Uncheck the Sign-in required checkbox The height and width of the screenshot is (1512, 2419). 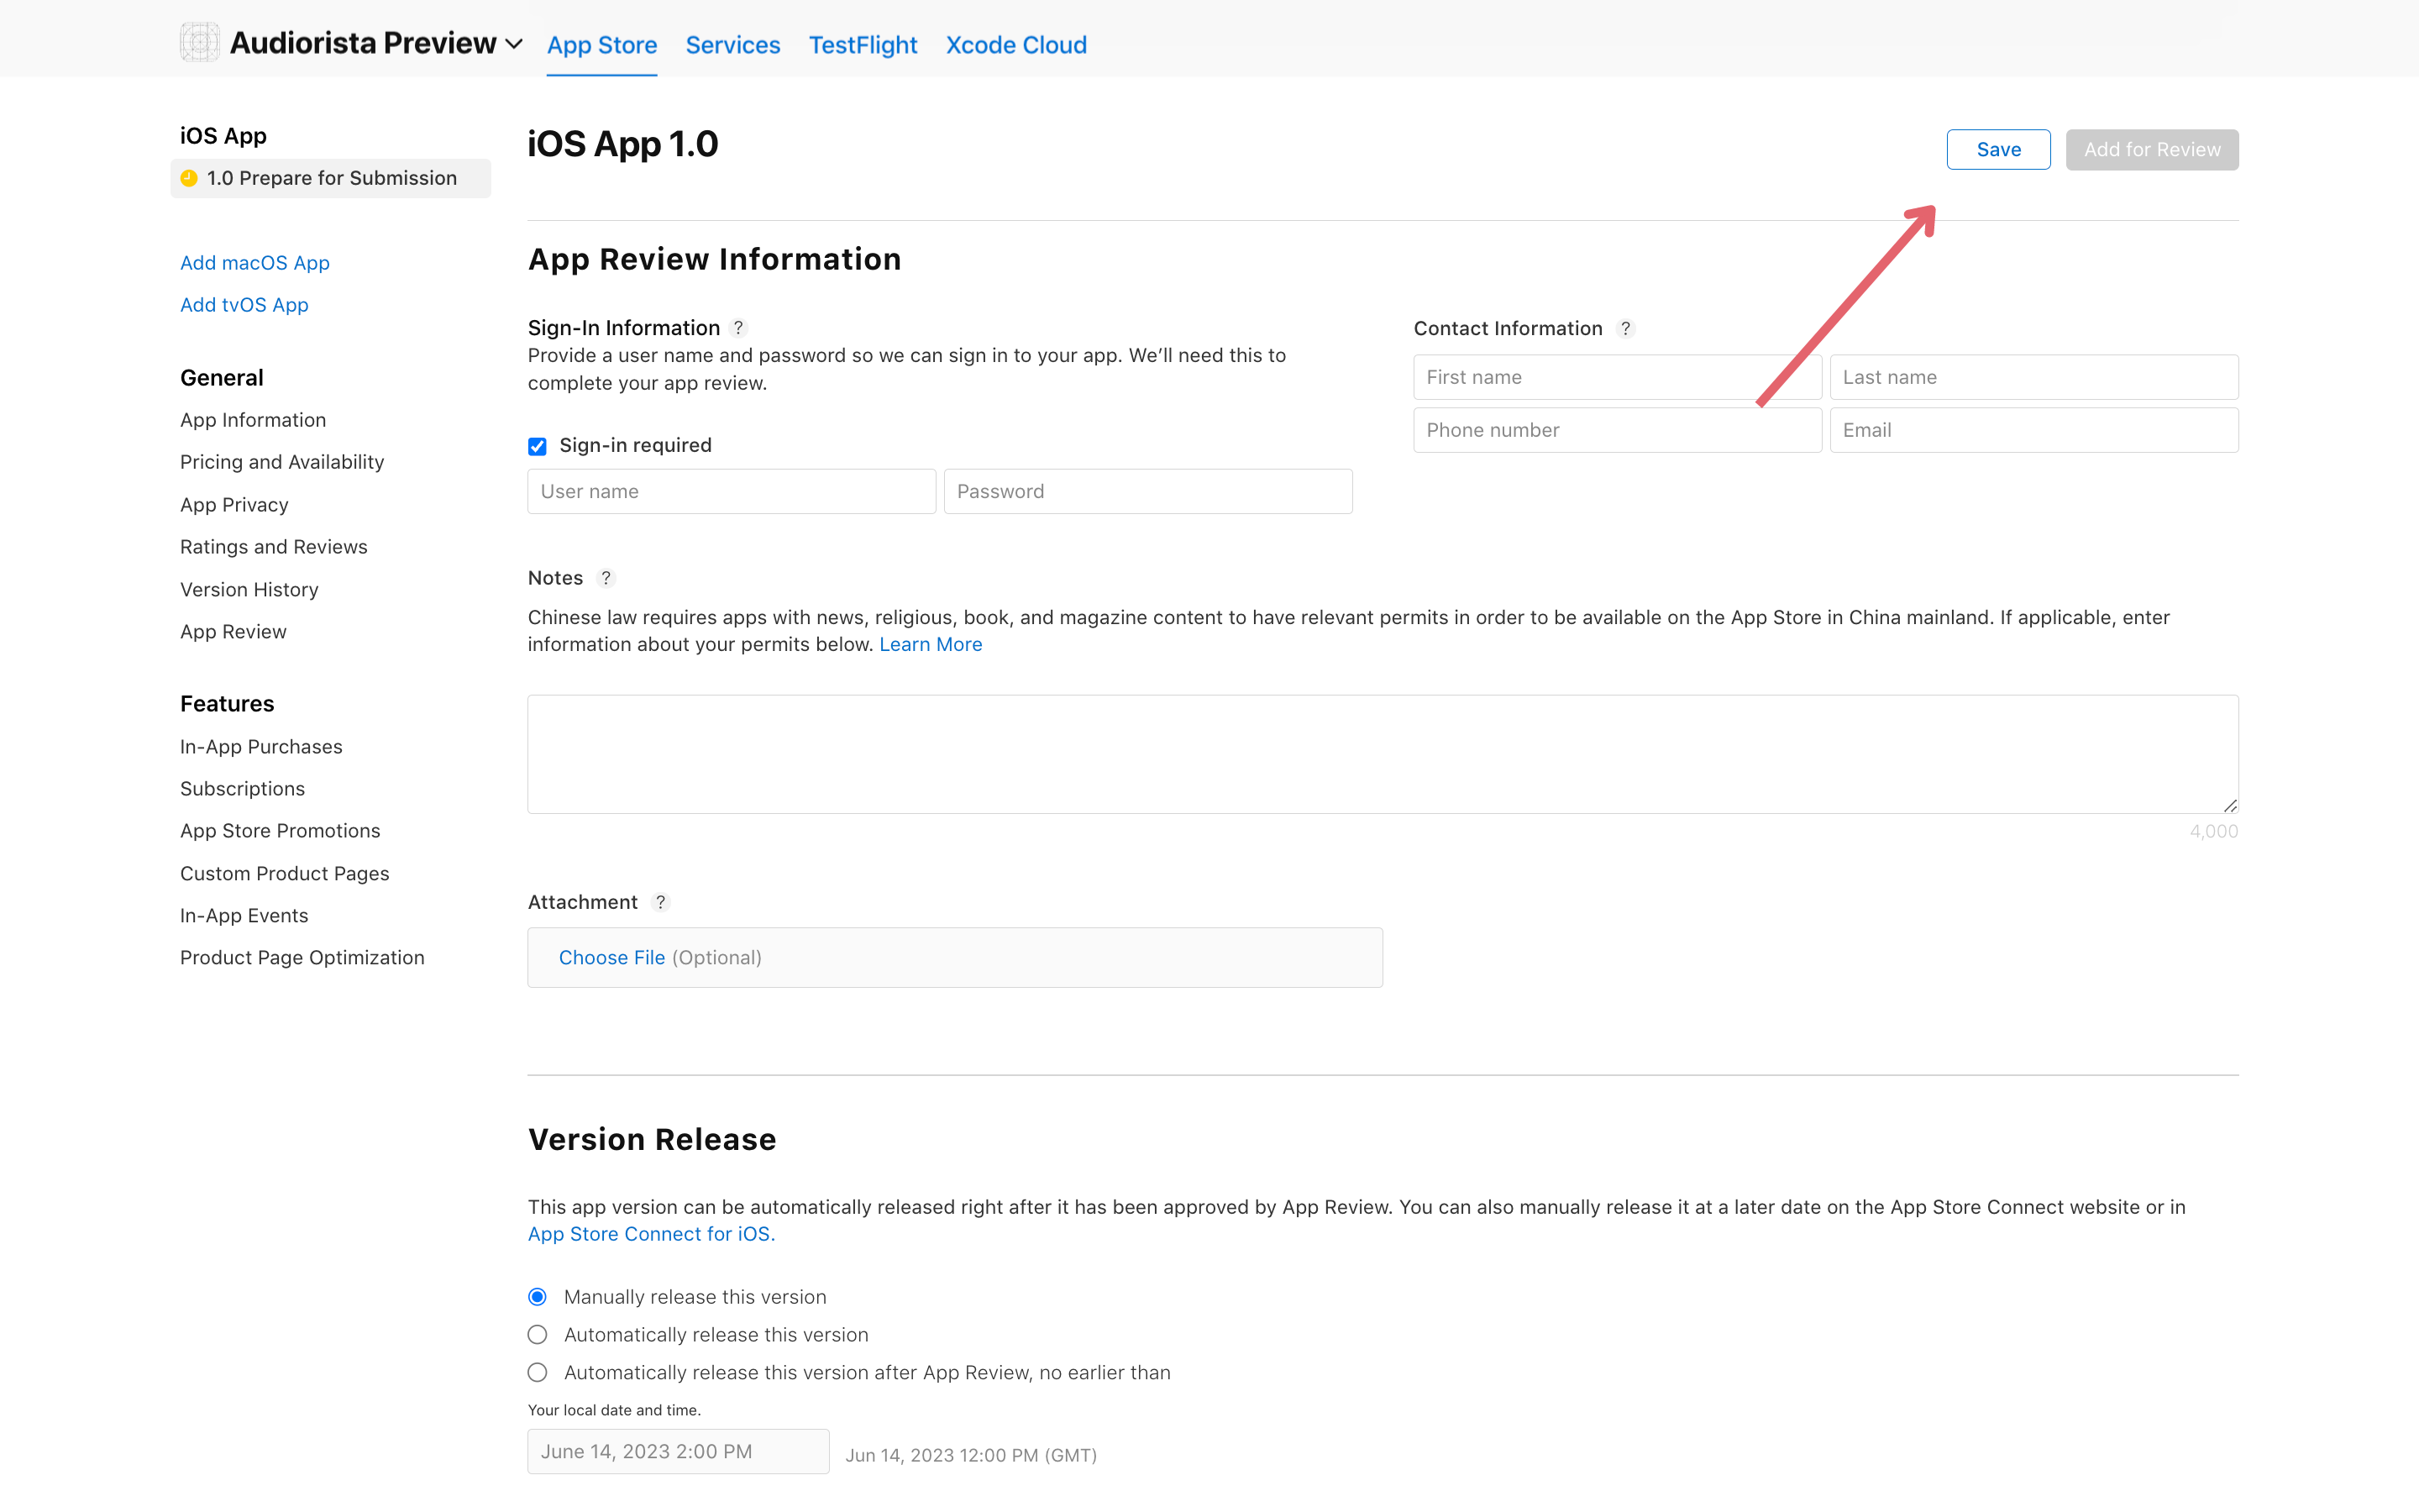[538, 446]
